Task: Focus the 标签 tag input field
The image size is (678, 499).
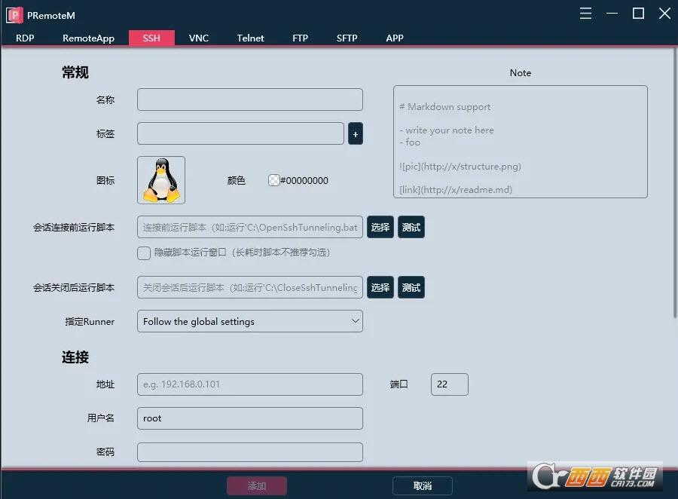Action: 240,133
